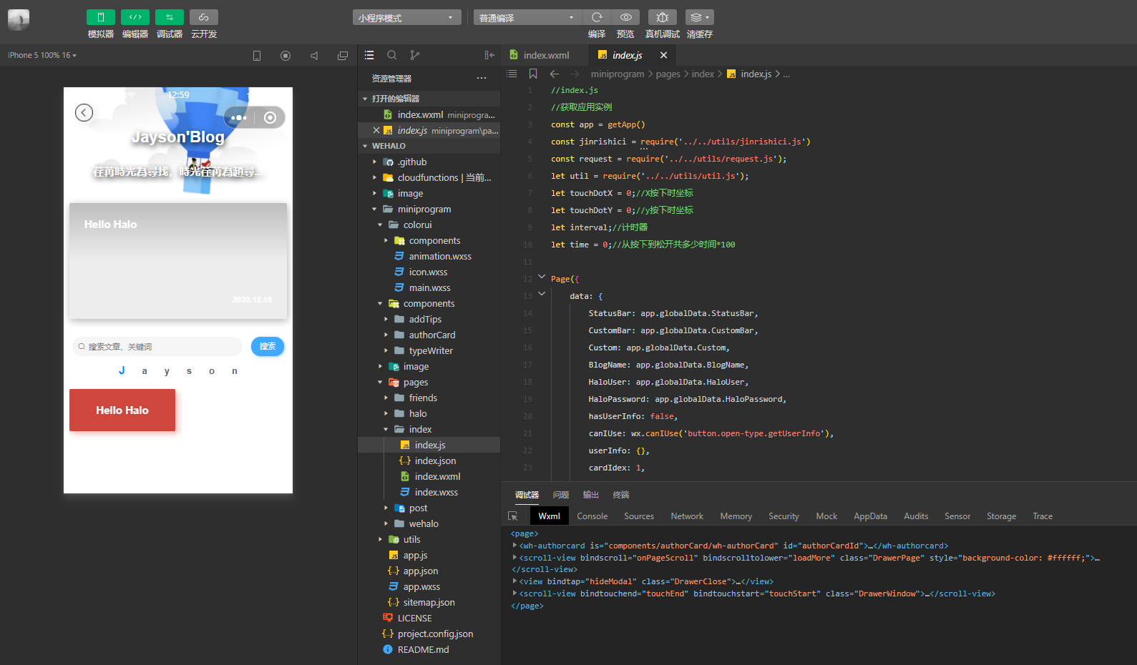Open source control branch icon

415,55
